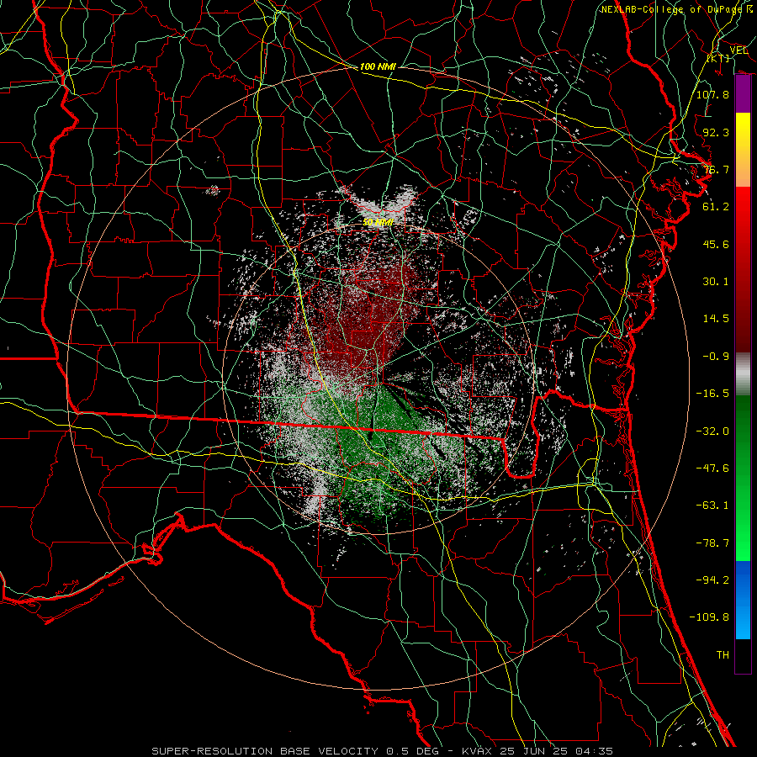Click the 14.5 value on velocity scale

[716, 319]
